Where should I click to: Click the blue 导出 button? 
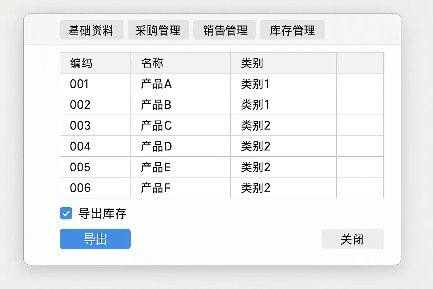95,239
